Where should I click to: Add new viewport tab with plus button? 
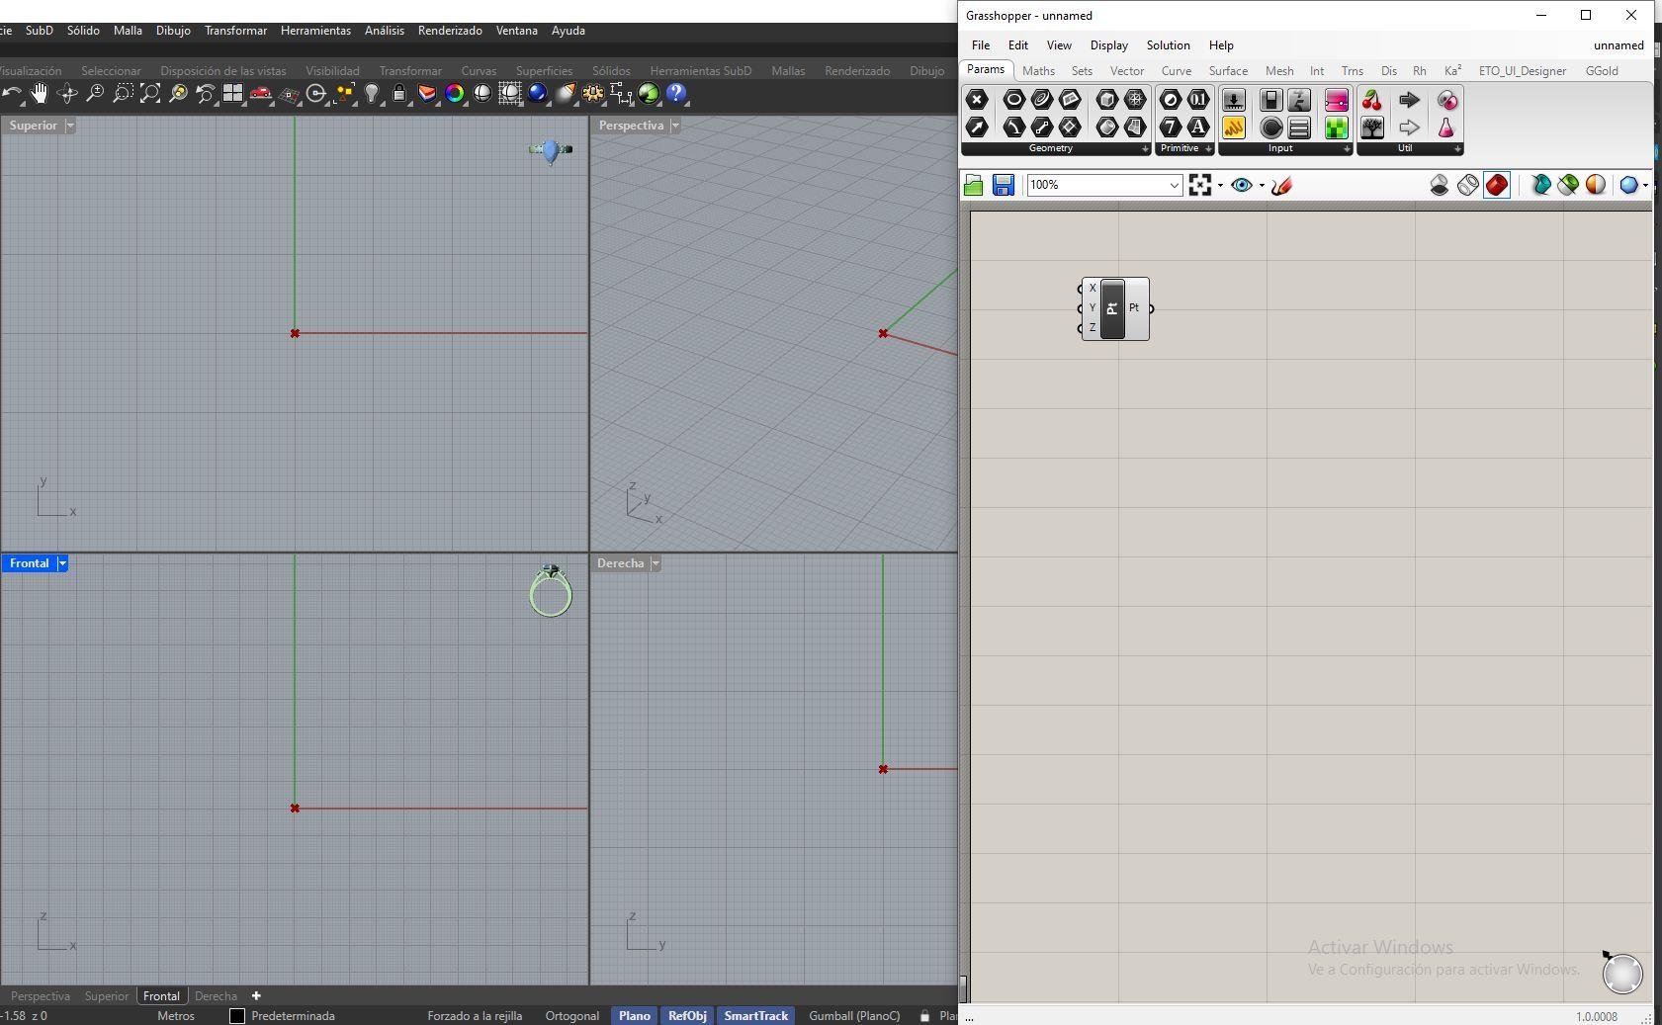tap(256, 996)
